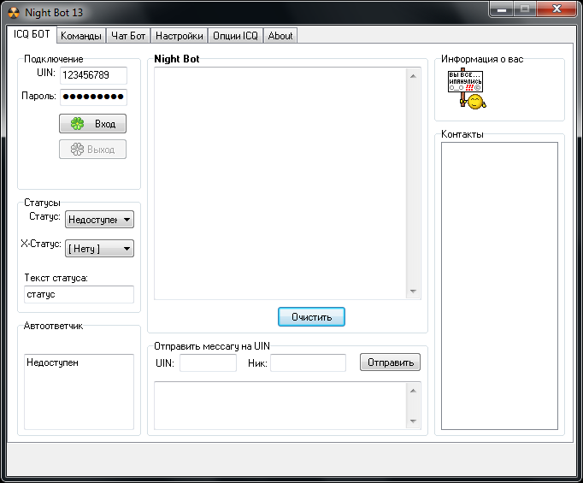Screen dimensions: 583x483
Task: Click the log area scrollbar down arrow
Action: tap(413, 292)
